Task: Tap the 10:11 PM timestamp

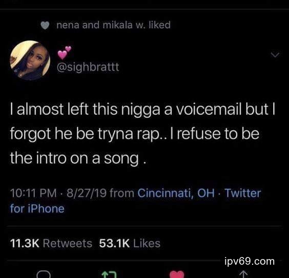Action: (x=33, y=193)
